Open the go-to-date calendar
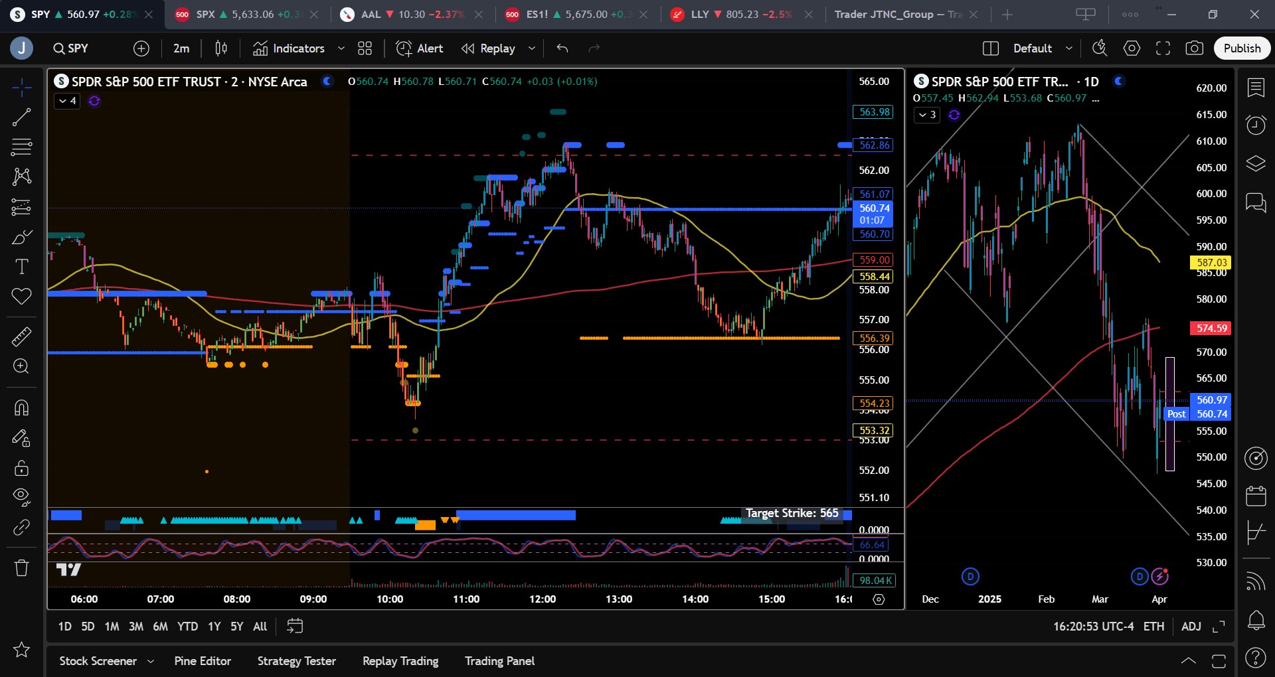1275x677 pixels. point(295,627)
